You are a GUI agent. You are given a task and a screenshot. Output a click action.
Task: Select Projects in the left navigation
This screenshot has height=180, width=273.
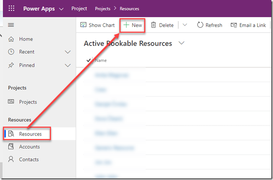click(x=28, y=102)
